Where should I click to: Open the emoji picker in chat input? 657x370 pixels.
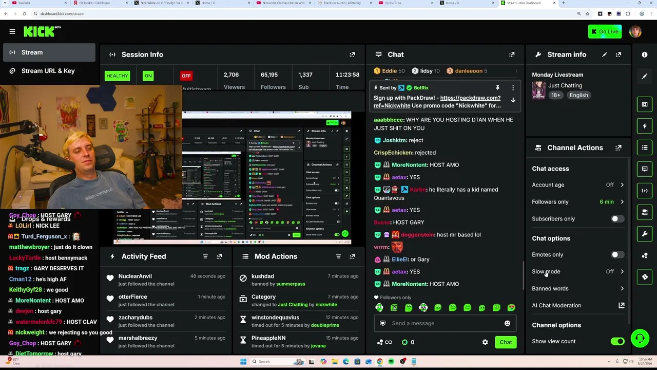pos(507,323)
